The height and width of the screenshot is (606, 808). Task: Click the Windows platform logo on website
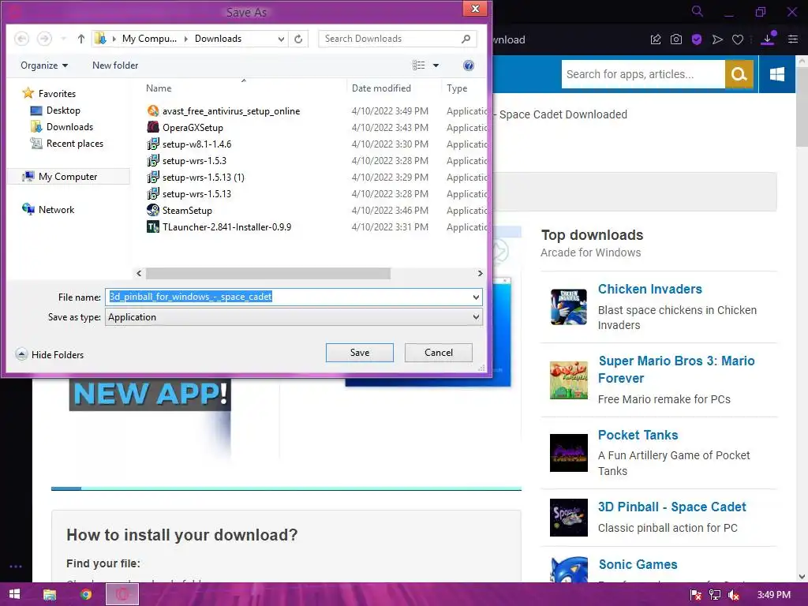[x=777, y=74]
